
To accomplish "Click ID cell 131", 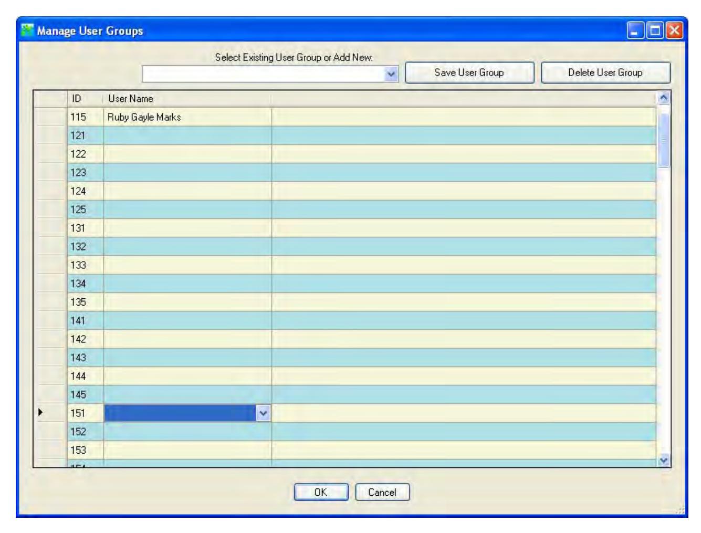I will (86, 228).
